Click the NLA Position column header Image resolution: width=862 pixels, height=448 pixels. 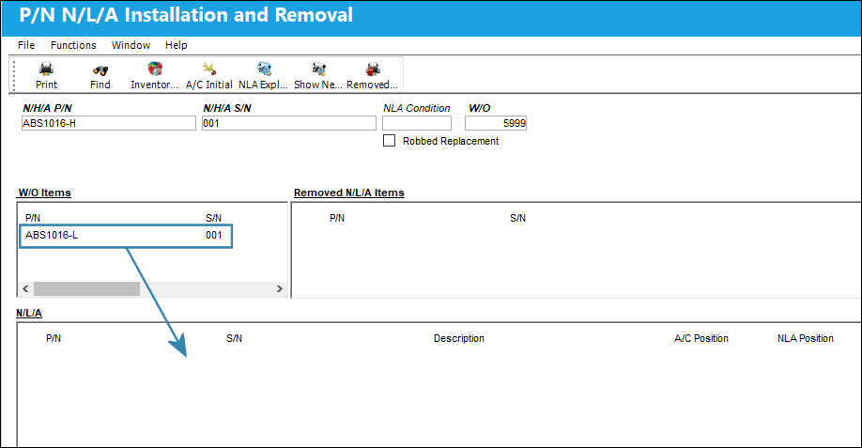point(805,339)
